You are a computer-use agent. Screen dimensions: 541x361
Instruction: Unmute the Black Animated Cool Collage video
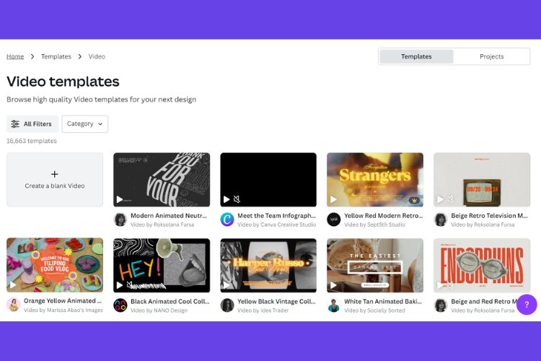click(130, 285)
